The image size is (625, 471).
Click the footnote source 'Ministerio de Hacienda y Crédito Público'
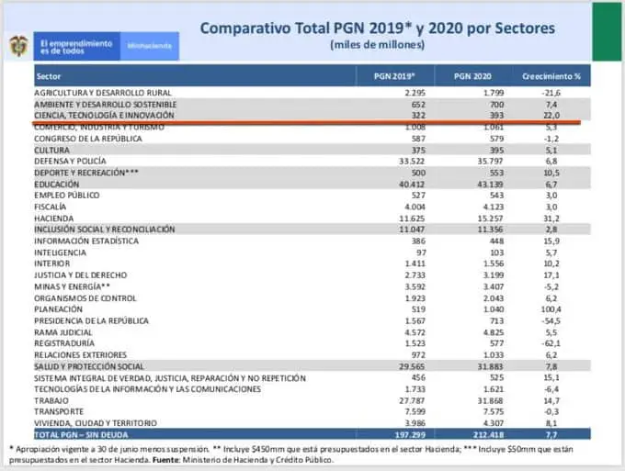point(257,460)
